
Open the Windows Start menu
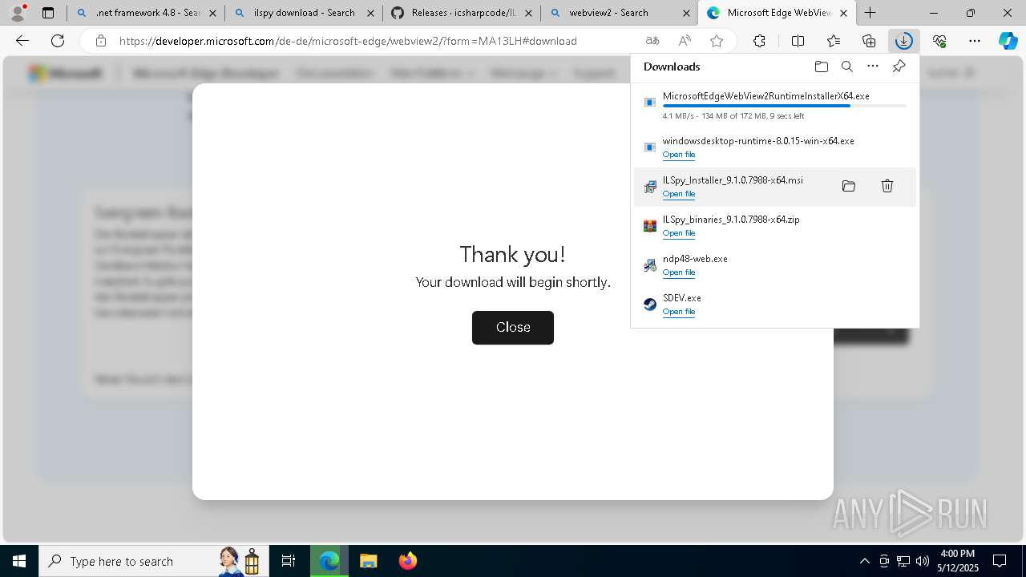point(19,561)
